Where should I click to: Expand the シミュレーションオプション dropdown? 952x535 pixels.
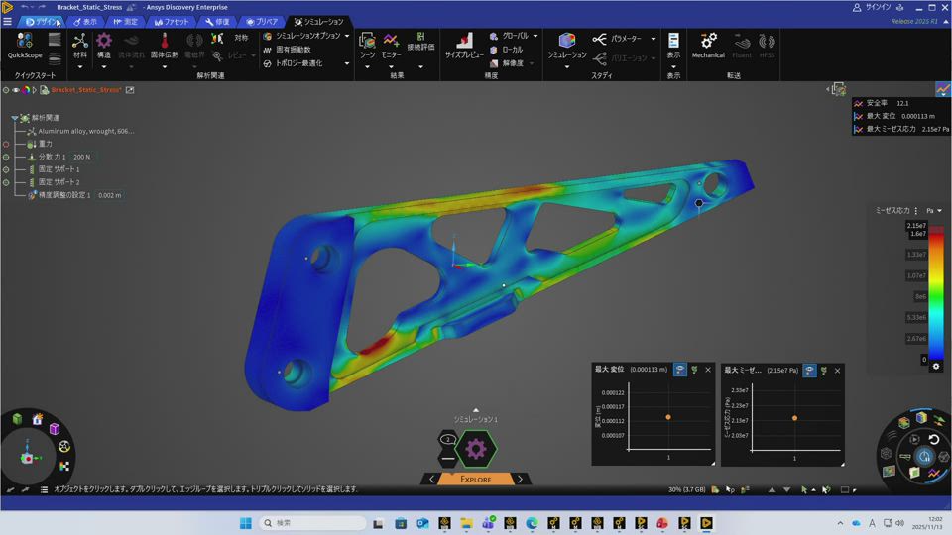point(346,36)
